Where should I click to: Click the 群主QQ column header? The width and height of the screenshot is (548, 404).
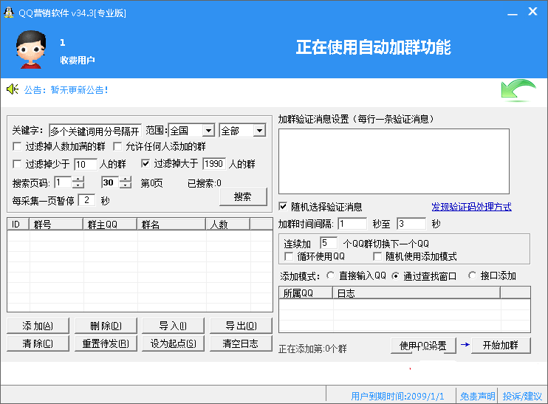(x=110, y=224)
